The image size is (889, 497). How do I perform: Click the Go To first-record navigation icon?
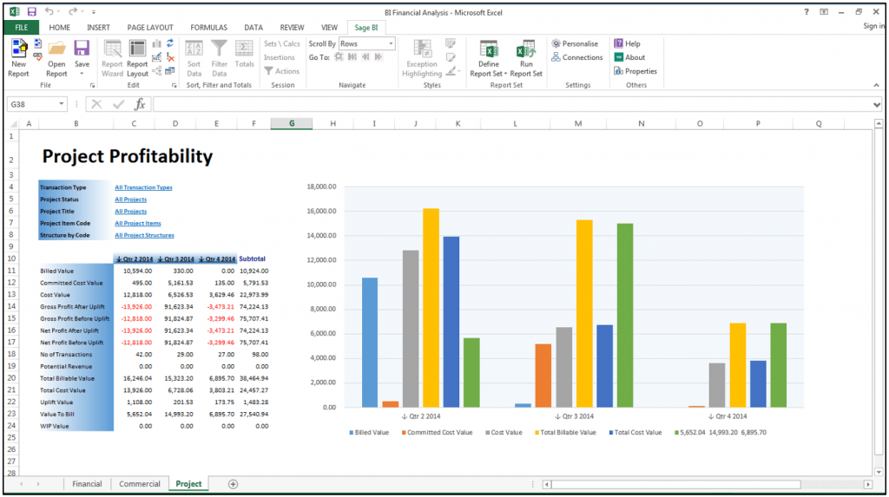[x=352, y=56]
